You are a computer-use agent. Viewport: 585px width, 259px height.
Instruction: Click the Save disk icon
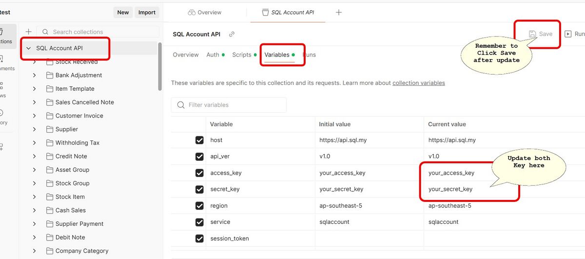point(532,34)
